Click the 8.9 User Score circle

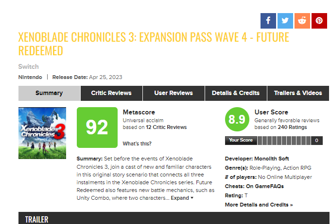[x=237, y=119]
